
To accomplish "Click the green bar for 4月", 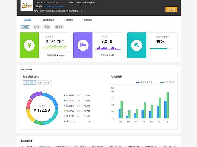I will tap(145, 110).
